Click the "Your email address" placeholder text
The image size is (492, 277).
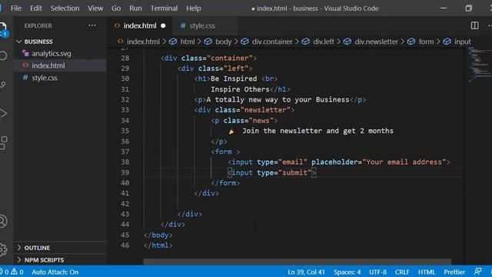pyautogui.click(x=404, y=162)
